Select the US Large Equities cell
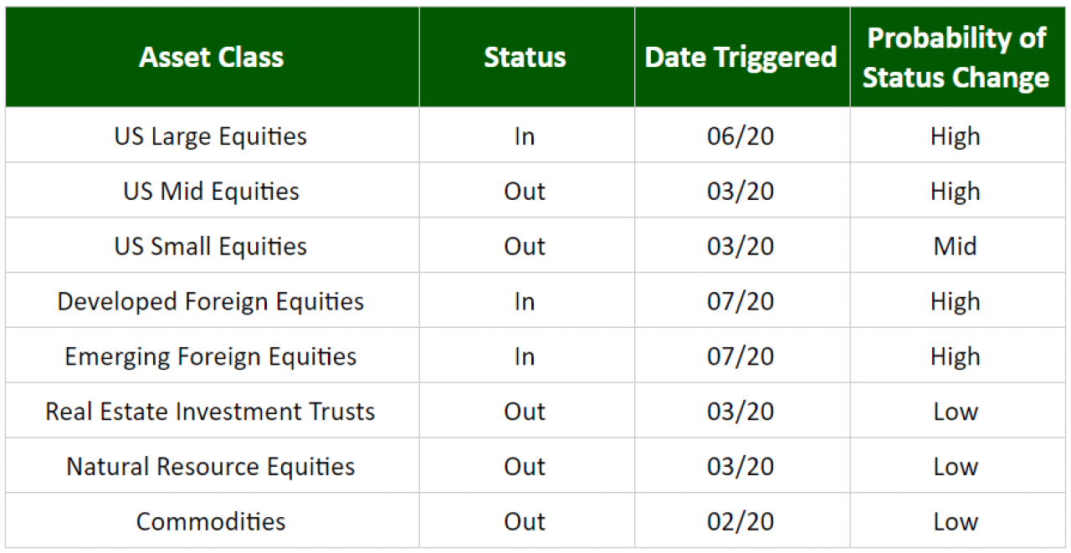Screen dimensions: 1071x553 212,136
